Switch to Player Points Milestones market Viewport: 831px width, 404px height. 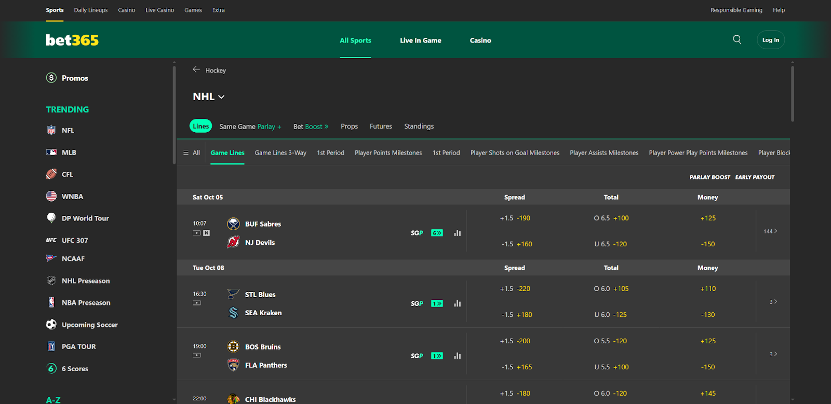(388, 152)
